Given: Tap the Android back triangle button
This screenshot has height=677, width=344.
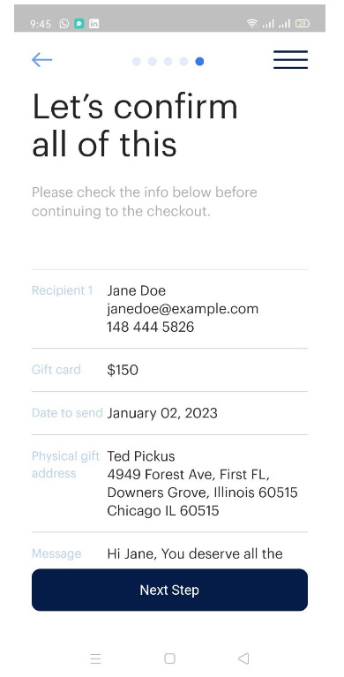Looking at the screenshot, I should (x=243, y=658).
